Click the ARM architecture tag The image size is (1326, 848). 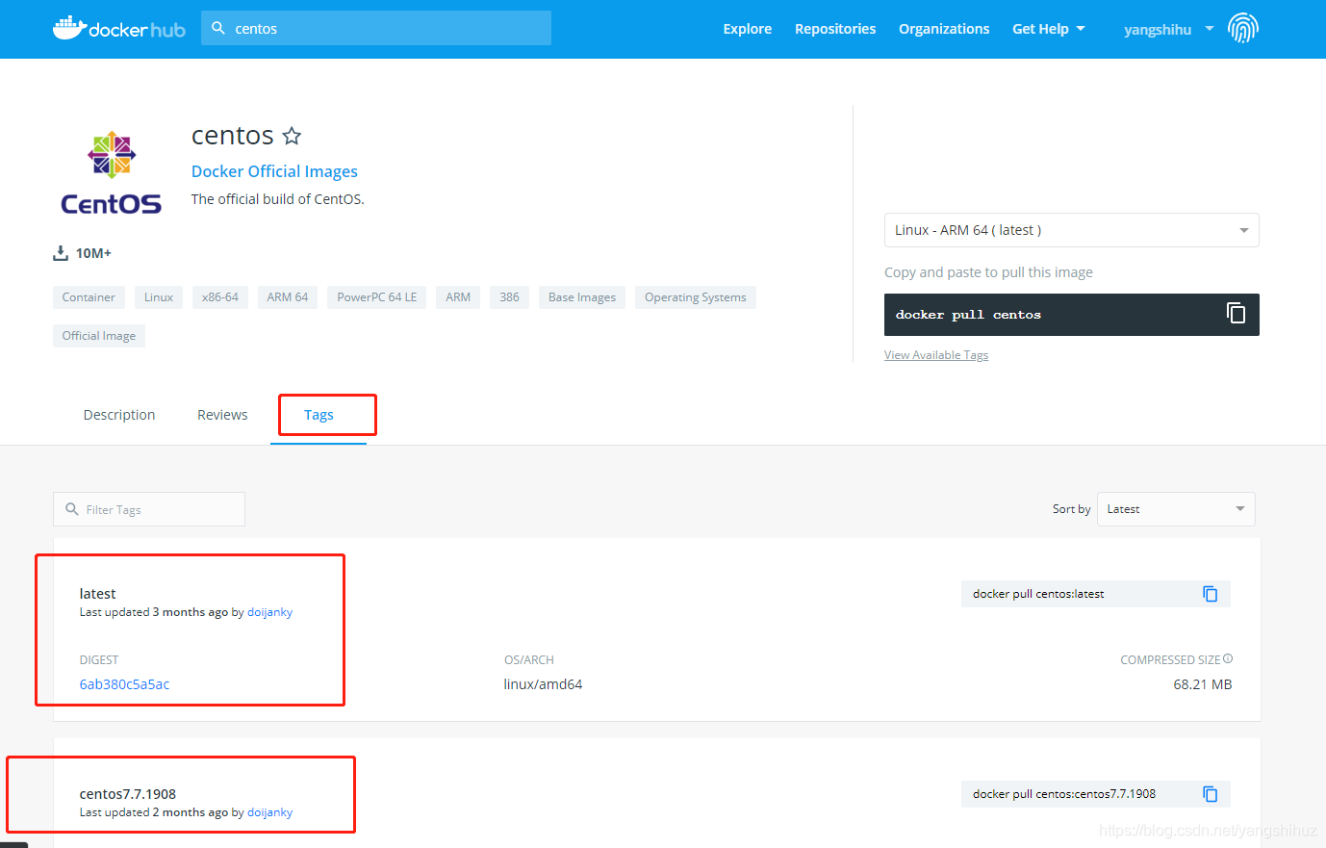click(458, 297)
